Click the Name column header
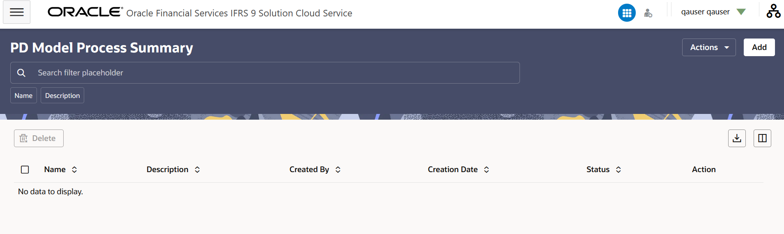Image resolution: width=784 pixels, height=234 pixels. click(55, 170)
